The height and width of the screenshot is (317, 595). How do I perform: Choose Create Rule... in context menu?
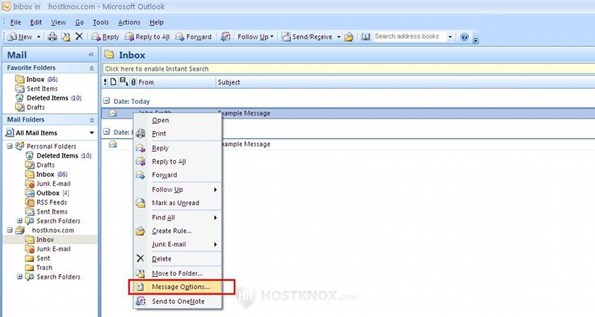pos(177,231)
